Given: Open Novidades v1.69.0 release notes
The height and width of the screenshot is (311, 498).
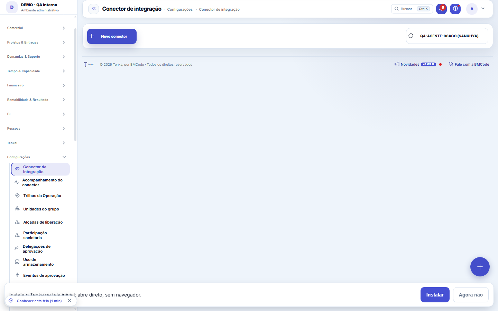Looking at the screenshot, I should [418, 64].
